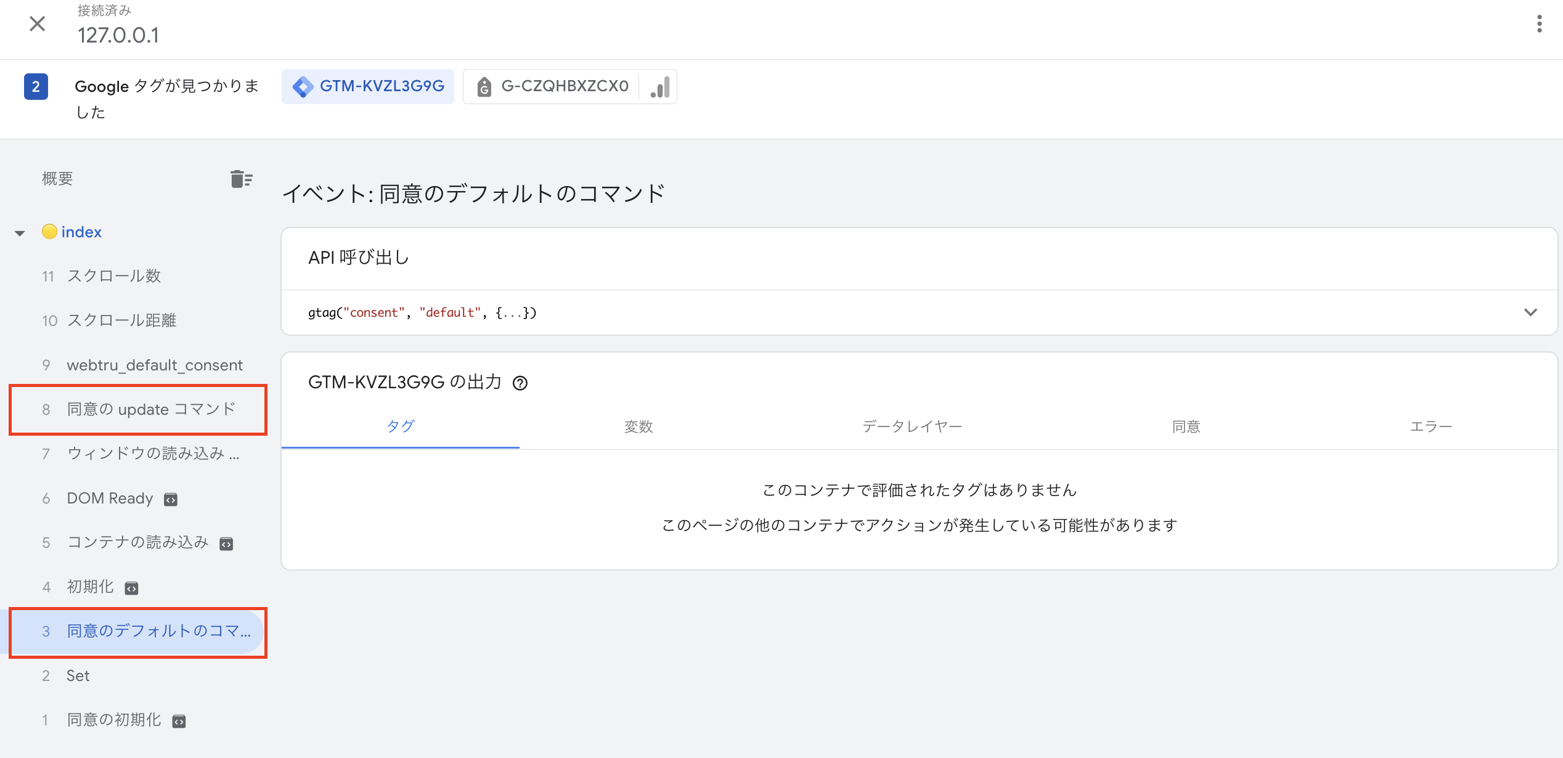The image size is (1563, 758).
Task: Switch to the 変数 tab
Action: pyautogui.click(x=638, y=426)
